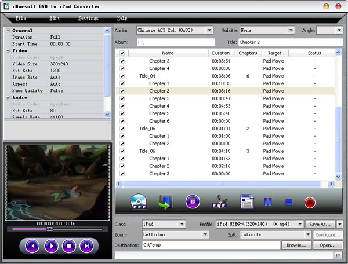
Task: Skip to previous in preview player
Action: [x=32, y=245]
